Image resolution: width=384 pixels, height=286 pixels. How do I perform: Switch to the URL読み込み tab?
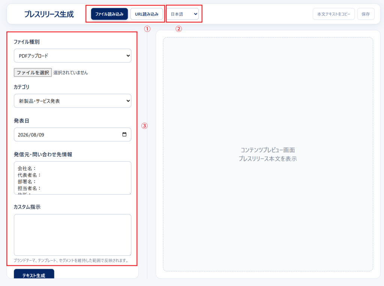tap(147, 14)
